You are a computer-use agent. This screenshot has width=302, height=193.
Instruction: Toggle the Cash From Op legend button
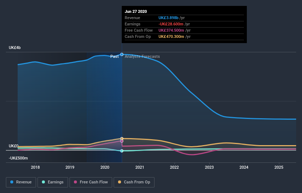coord(134,182)
